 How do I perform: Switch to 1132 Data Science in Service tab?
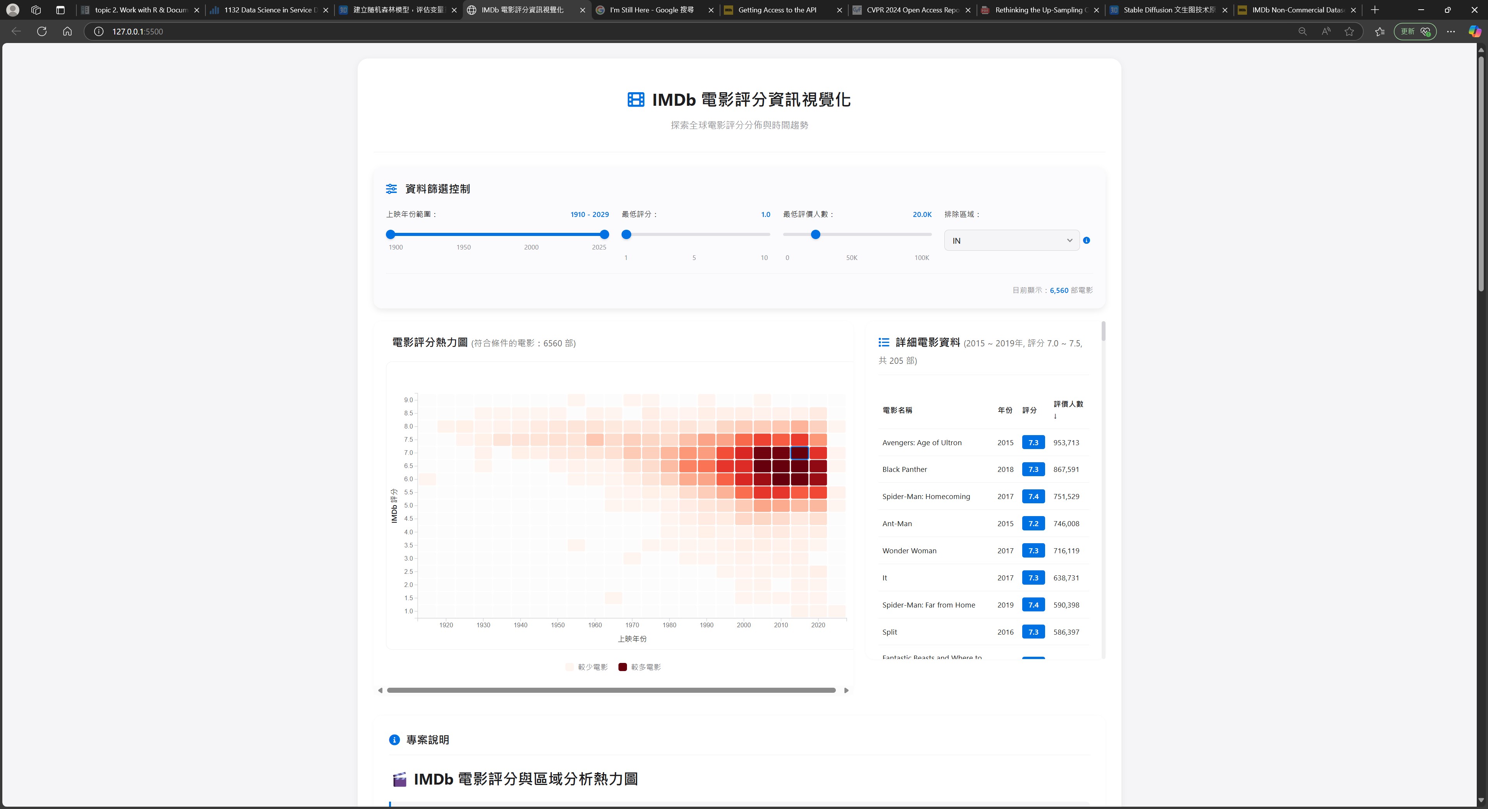269,10
